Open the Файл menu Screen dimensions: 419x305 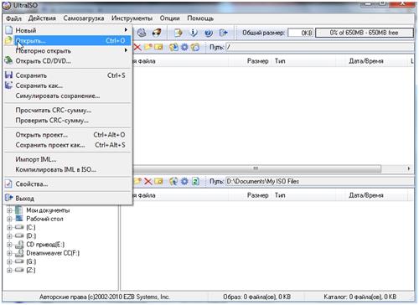[13, 18]
